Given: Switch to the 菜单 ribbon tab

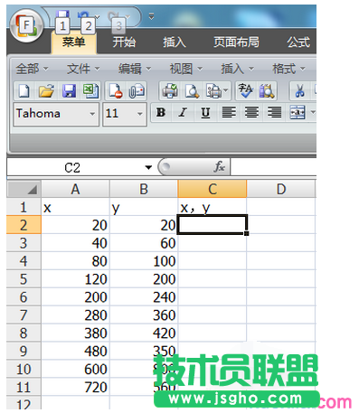Looking at the screenshot, I should click(x=74, y=42).
